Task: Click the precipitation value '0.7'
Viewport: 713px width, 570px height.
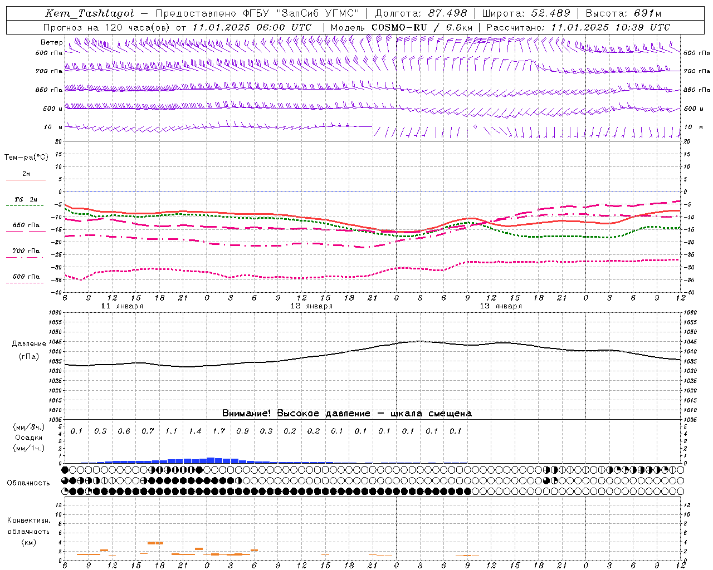Action: [148, 431]
